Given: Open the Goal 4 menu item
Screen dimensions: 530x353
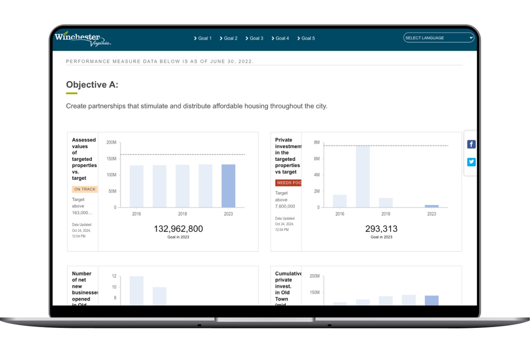Looking at the screenshot, I should (x=280, y=38).
